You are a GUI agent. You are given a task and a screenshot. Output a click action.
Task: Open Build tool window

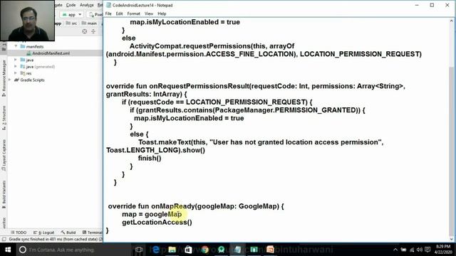(68, 233)
